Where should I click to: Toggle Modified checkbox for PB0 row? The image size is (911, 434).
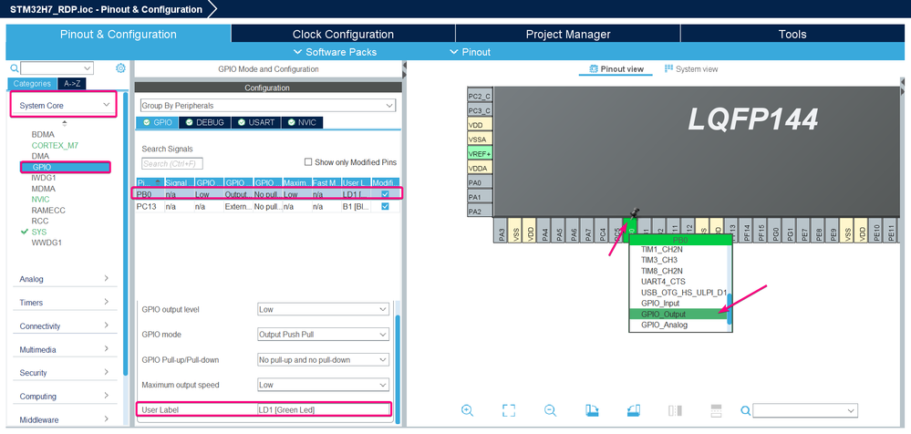pos(385,194)
